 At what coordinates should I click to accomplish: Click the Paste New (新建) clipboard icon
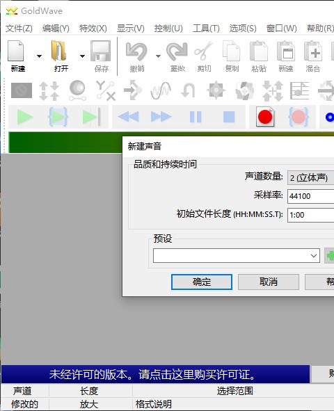[286, 51]
